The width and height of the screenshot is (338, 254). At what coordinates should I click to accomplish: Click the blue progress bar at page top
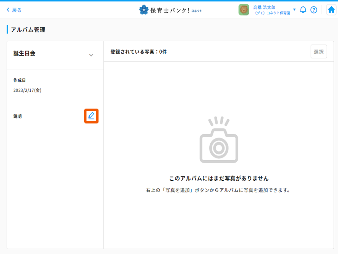[x=169, y=1]
